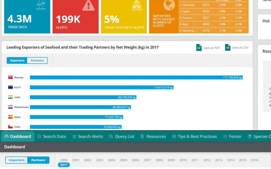Click the PDF file icon
Image resolution: width=271 pixels, height=169 pixels.
pyautogui.click(x=199, y=48)
